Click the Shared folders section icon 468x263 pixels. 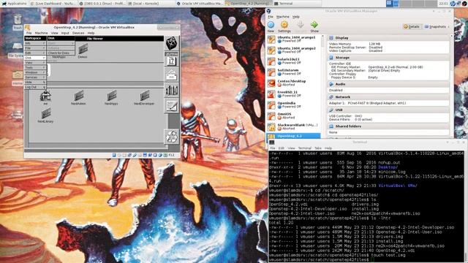[331, 126]
